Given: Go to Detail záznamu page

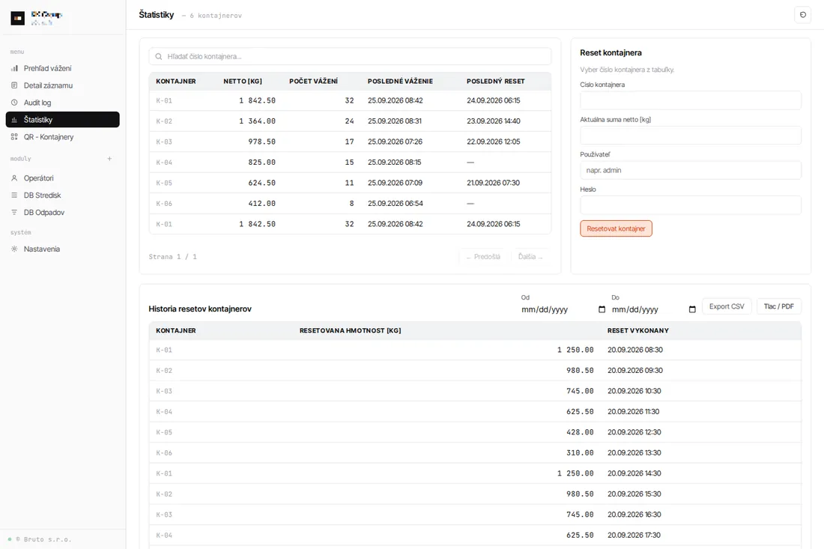Looking at the screenshot, I should click(x=62, y=85).
